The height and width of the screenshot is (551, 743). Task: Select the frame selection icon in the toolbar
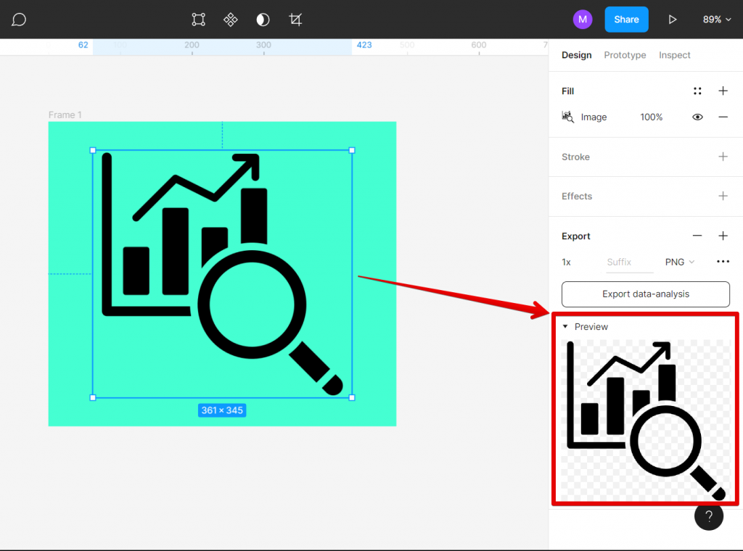[x=198, y=20]
